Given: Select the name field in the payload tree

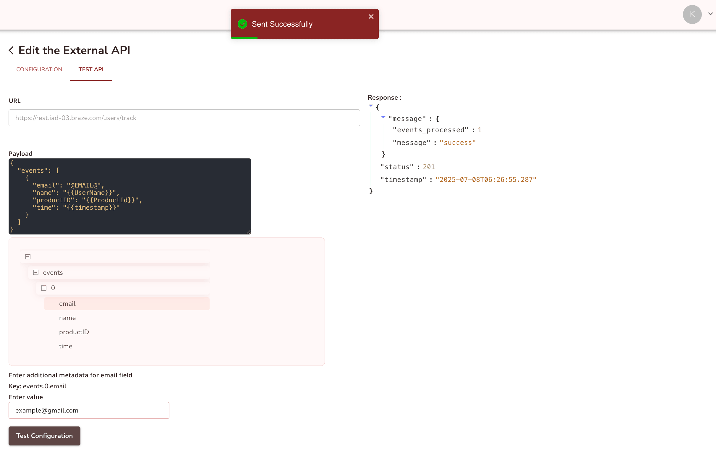Looking at the screenshot, I should pyautogui.click(x=67, y=318).
